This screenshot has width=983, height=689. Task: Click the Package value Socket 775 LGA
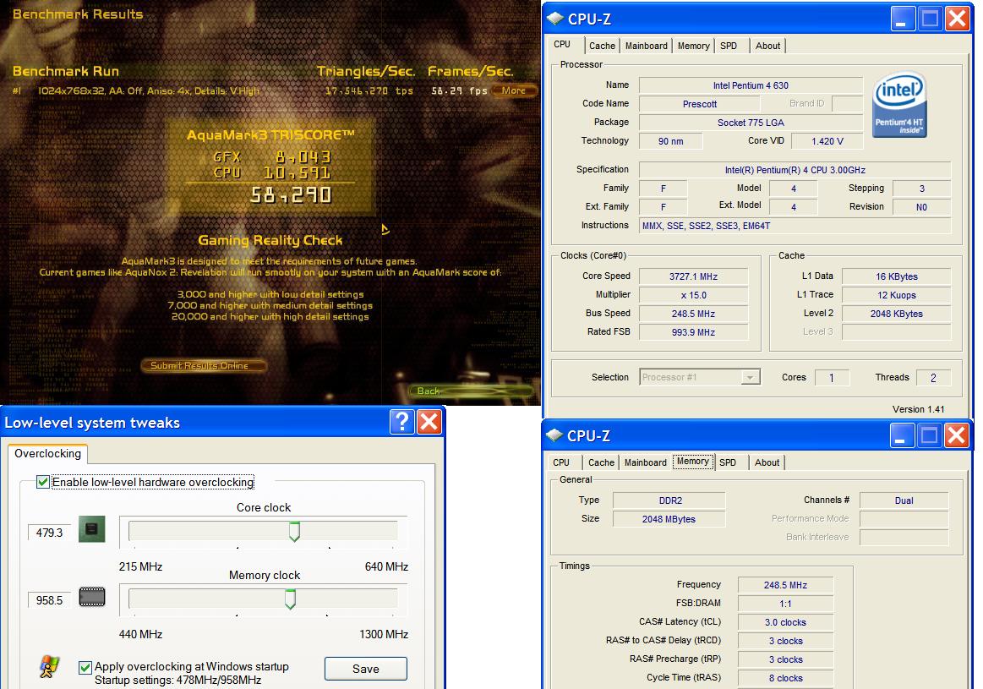751,123
